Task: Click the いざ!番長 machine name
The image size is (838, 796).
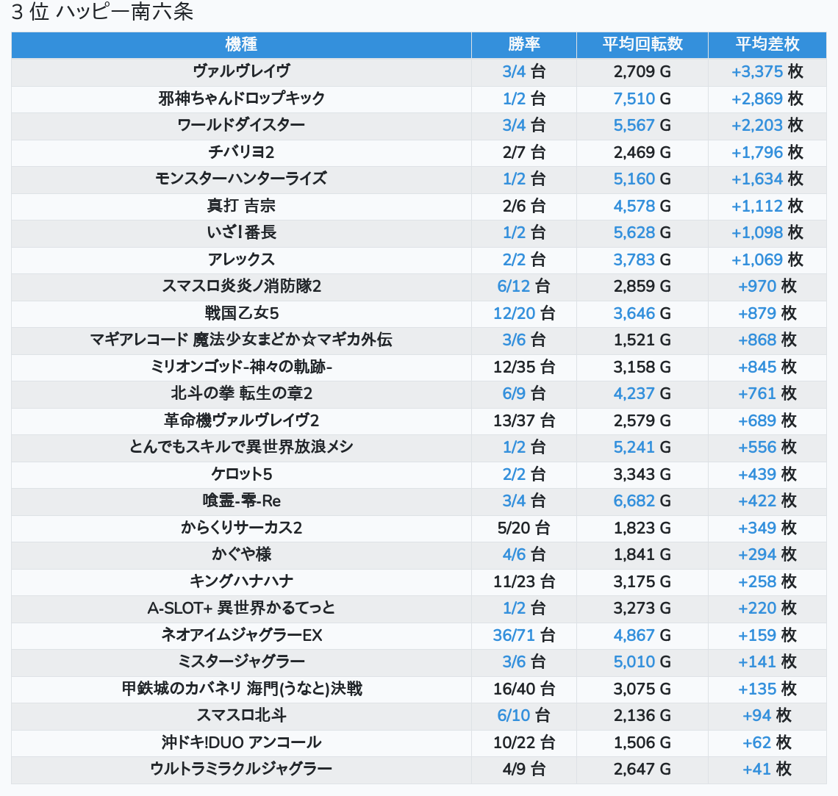Action: [x=241, y=232]
